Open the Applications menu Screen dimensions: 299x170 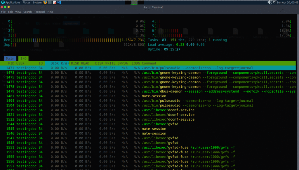(12, 2)
